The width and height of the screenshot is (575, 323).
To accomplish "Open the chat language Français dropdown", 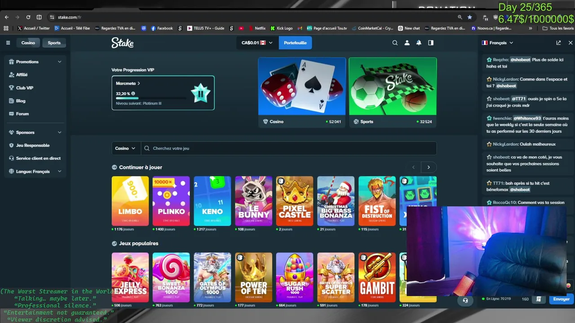I will pyautogui.click(x=497, y=43).
